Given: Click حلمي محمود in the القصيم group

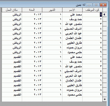Looking at the screenshot, I should pyautogui.click(x=72, y=95).
